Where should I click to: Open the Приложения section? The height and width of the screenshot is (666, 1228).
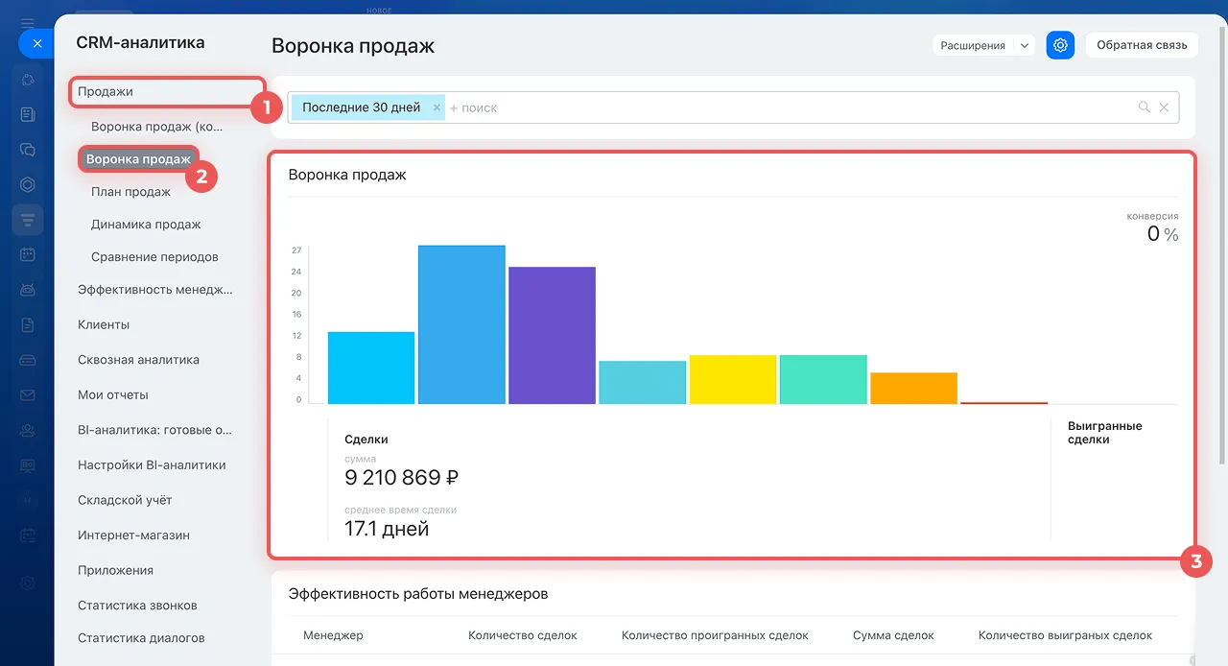click(x=115, y=570)
